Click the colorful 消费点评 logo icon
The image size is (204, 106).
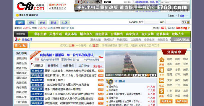coord(17,39)
